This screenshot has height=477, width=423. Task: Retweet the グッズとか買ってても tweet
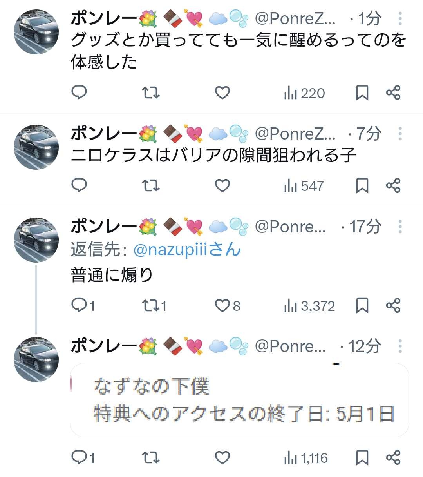click(x=150, y=92)
